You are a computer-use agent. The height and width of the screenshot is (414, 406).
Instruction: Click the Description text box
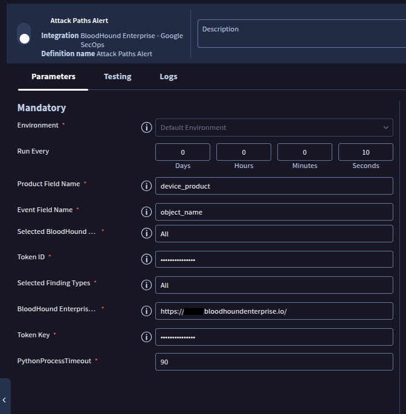coord(301,33)
